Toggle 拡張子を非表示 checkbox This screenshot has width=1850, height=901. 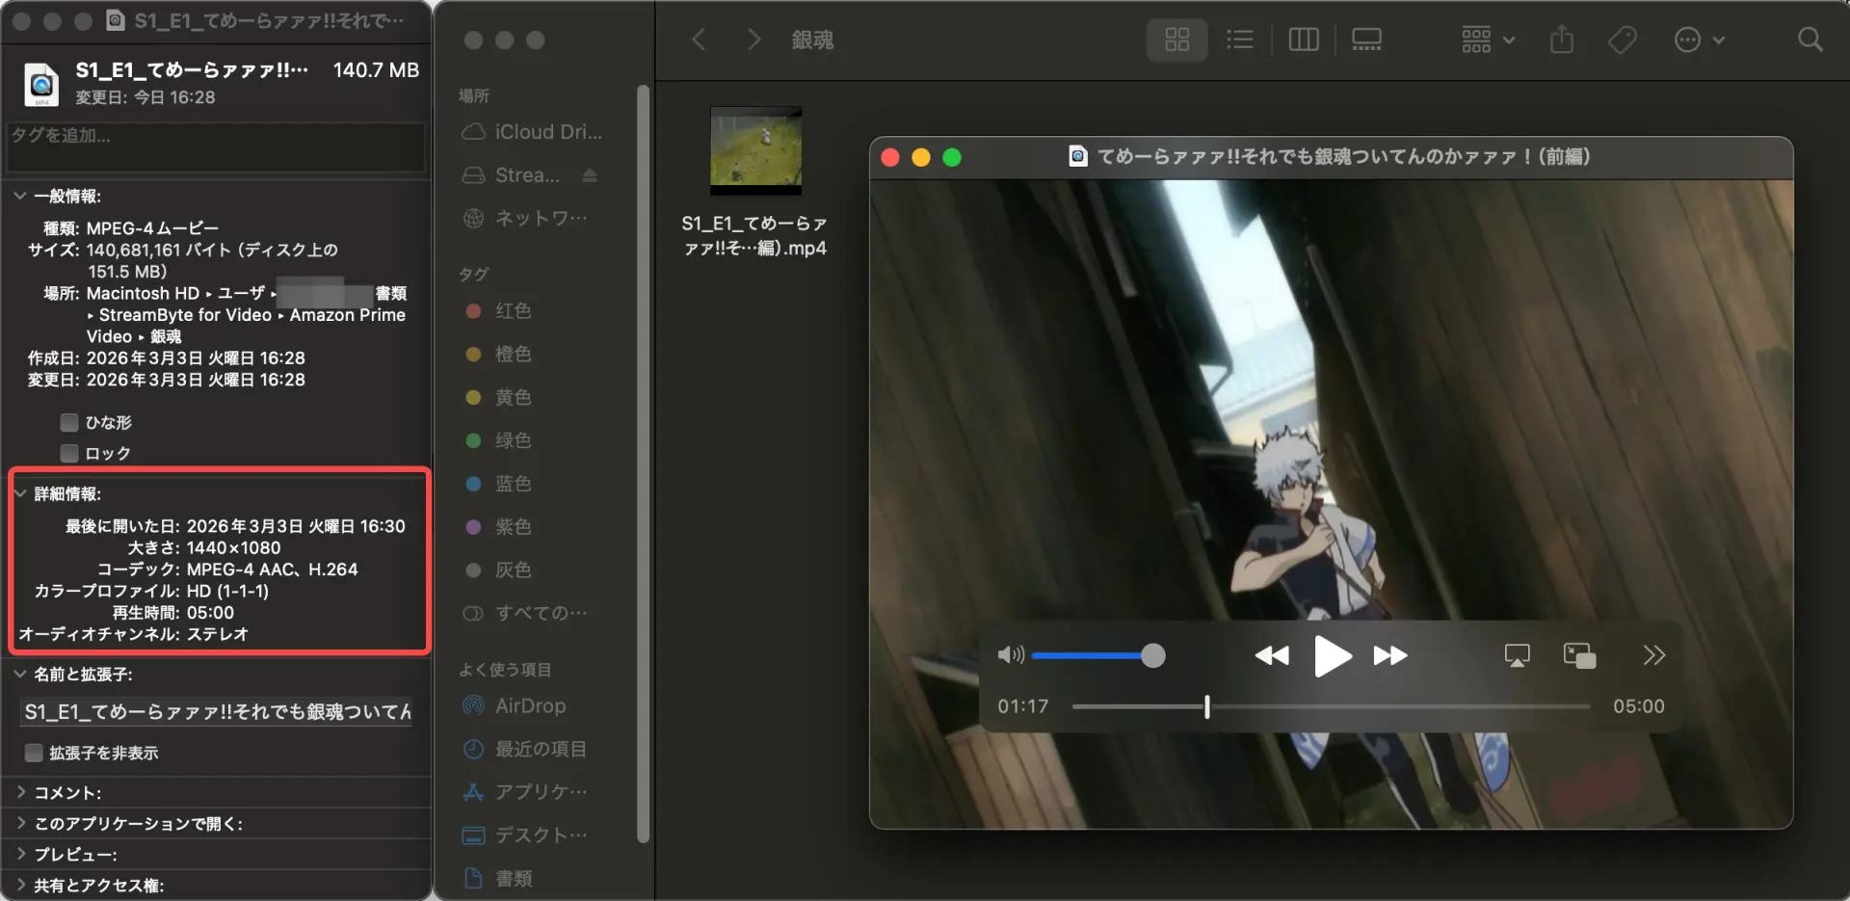click(x=34, y=753)
